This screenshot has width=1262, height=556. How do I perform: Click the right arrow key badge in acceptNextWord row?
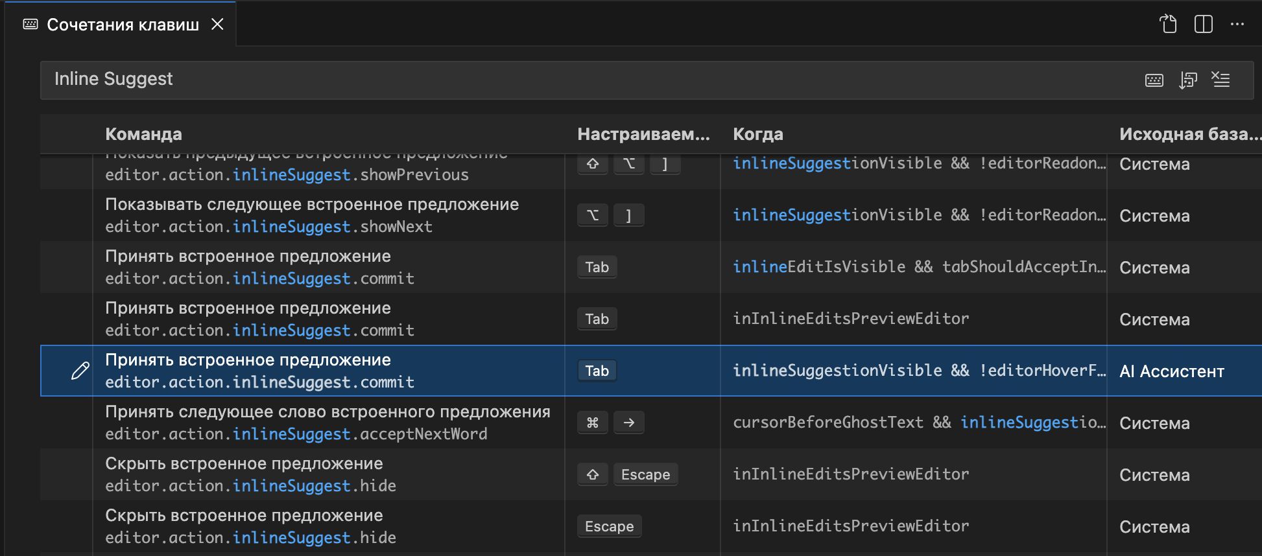629,423
